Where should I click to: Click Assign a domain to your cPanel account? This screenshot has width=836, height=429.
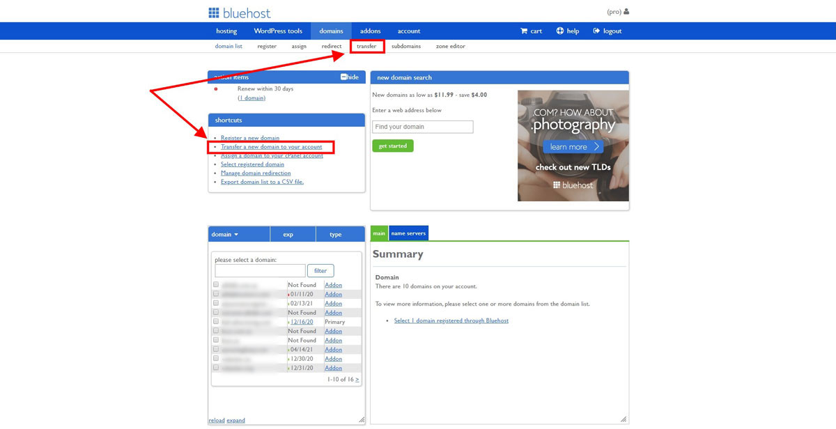(272, 155)
